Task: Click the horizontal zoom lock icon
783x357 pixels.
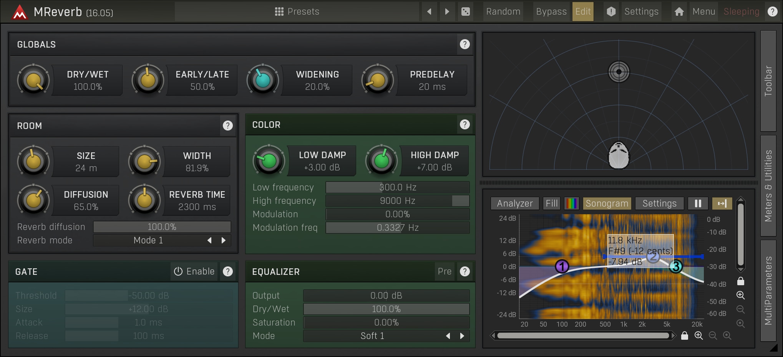Action: point(685,336)
